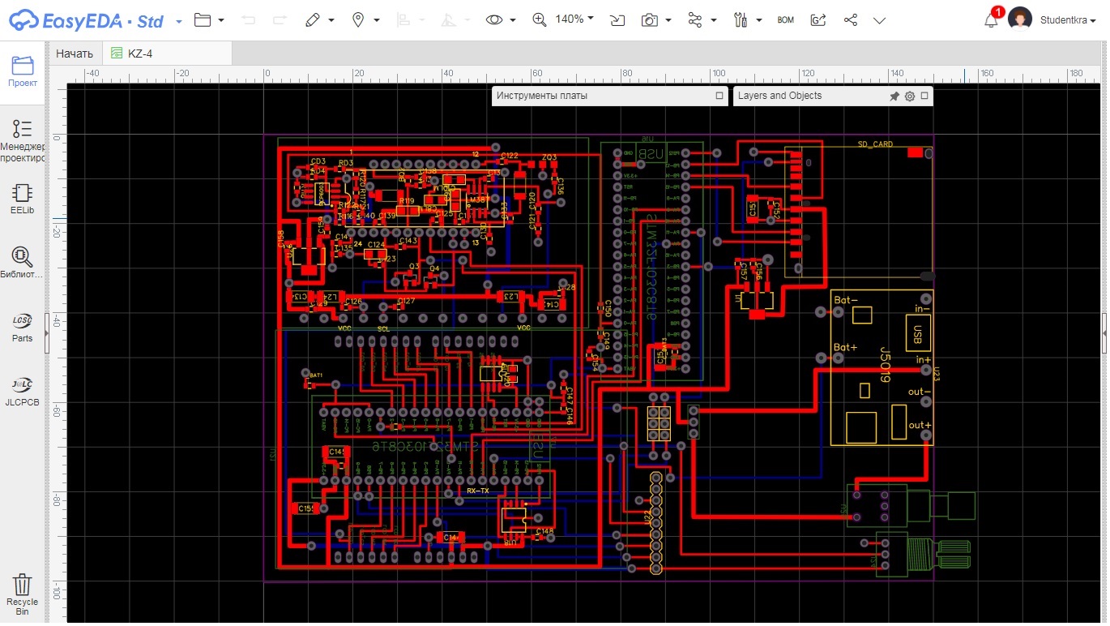
Task: Expand the pencil Edit dropdown arrow
Action: point(332,20)
